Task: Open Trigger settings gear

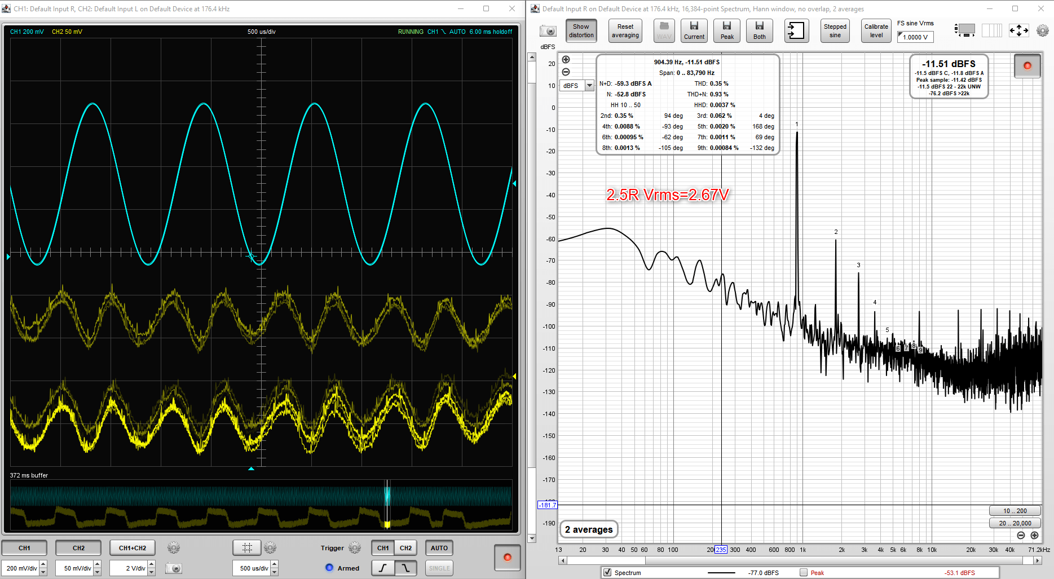Action: click(355, 548)
